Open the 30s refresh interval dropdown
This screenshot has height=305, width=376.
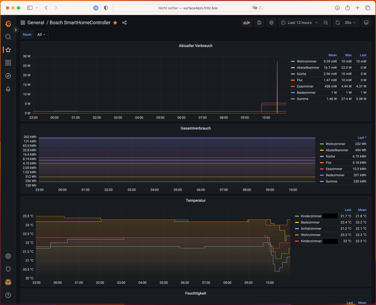pos(350,23)
